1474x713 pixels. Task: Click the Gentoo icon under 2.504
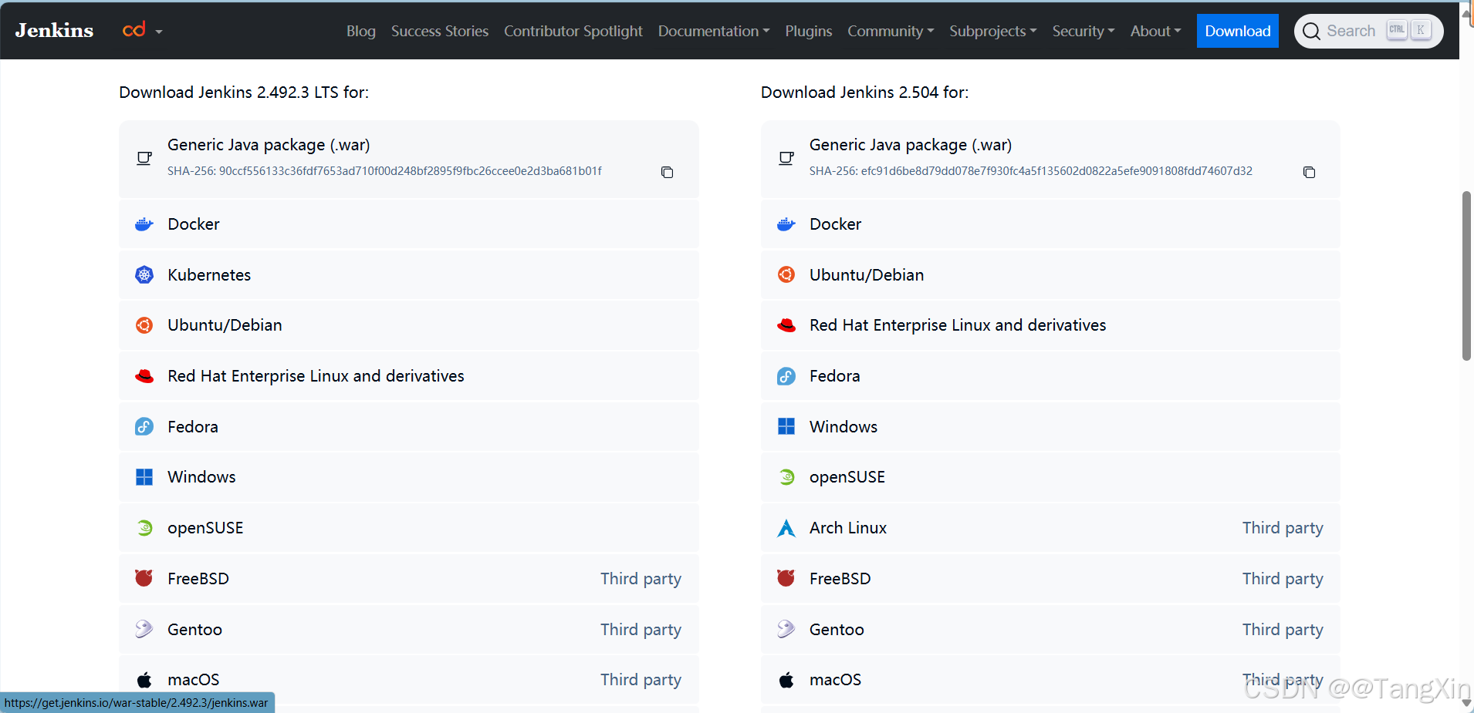tap(786, 629)
